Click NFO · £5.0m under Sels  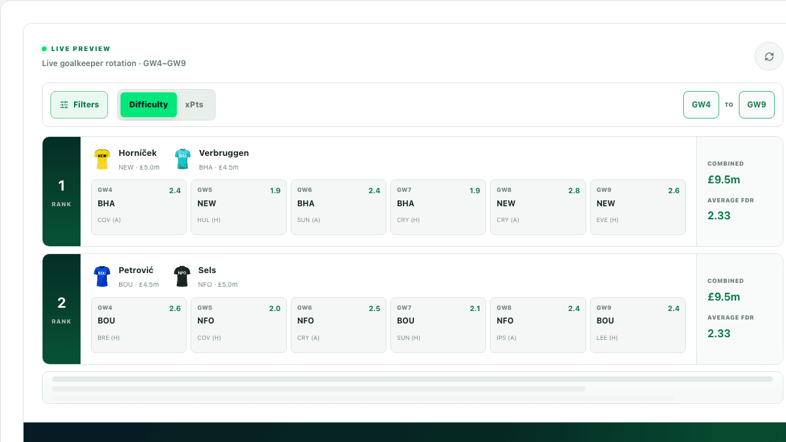point(218,285)
